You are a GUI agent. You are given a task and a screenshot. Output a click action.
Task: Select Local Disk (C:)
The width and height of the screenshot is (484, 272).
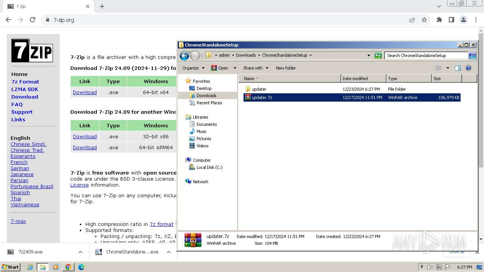click(x=209, y=167)
